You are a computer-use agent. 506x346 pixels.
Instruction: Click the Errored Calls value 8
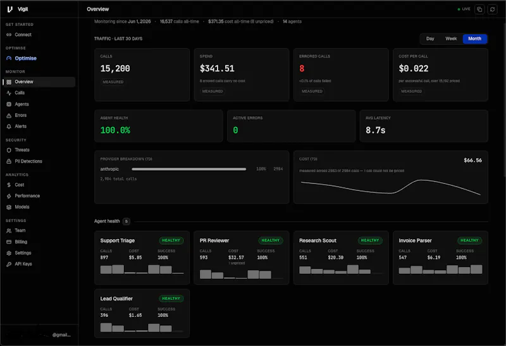coord(302,69)
